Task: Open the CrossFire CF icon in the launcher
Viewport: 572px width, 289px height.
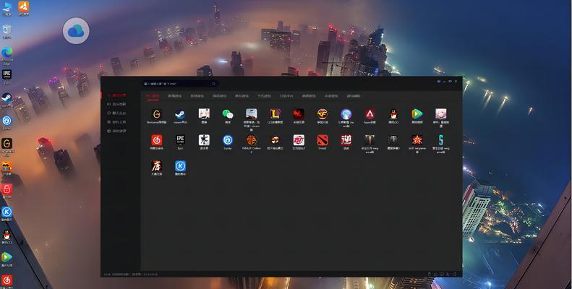Action: (322, 114)
